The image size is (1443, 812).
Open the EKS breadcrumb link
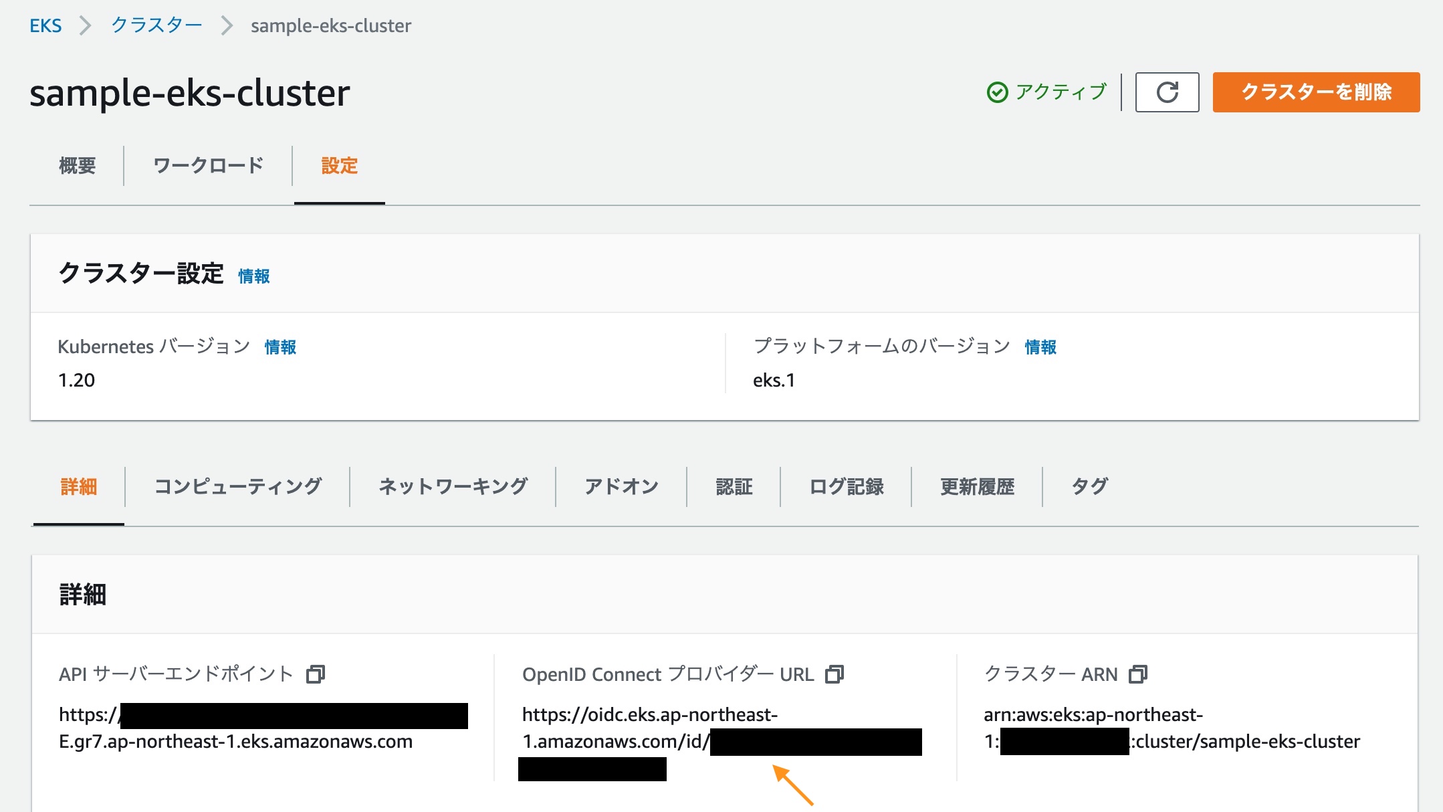[x=45, y=25]
